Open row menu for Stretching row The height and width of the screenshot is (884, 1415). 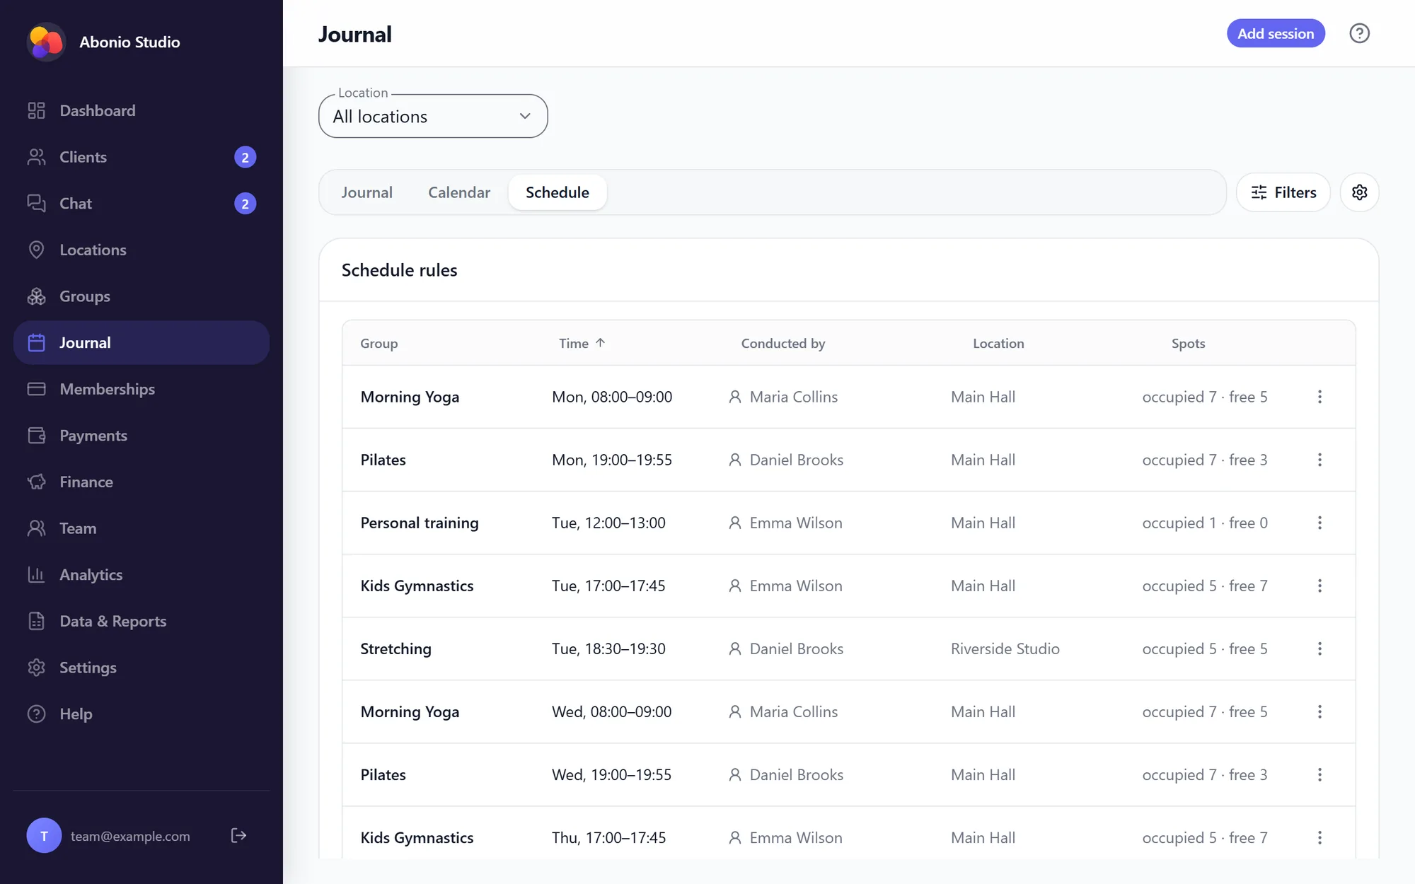[1319, 649]
